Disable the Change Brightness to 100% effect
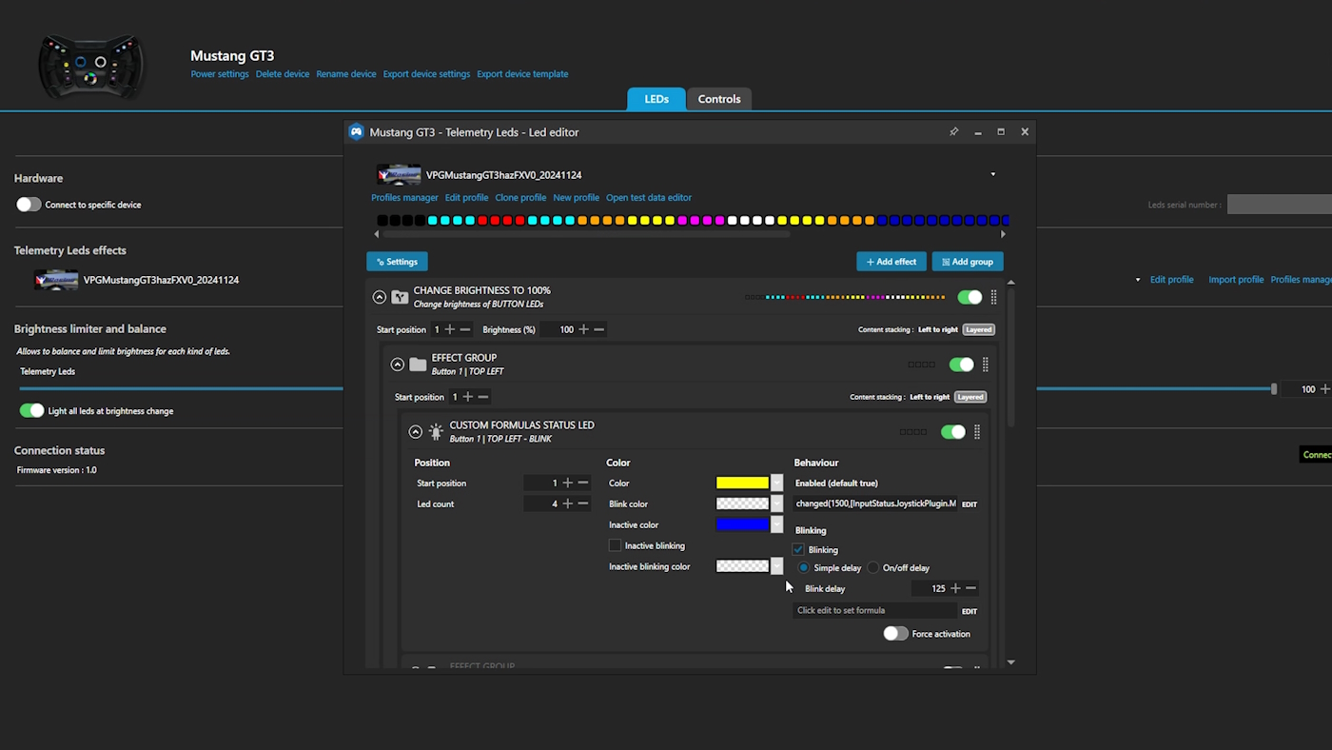This screenshot has width=1332, height=750. click(x=970, y=297)
